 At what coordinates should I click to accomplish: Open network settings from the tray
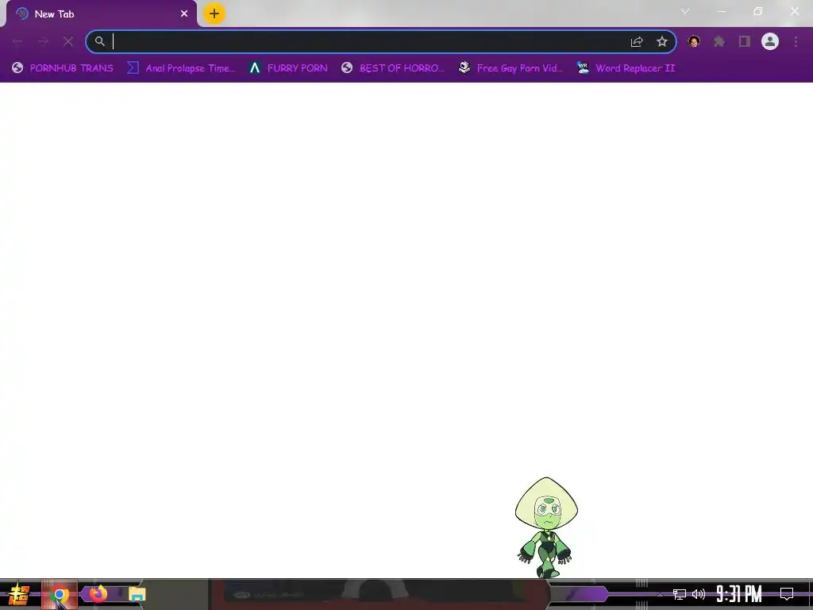(680, 594)
